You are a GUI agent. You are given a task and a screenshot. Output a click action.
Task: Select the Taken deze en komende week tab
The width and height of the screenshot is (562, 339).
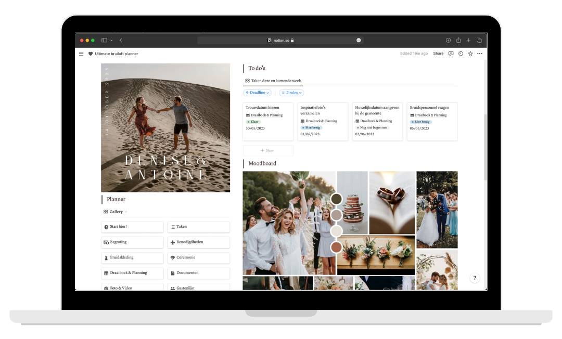tap(273, 81)
